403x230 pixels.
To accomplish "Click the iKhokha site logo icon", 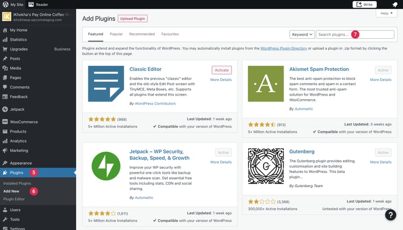I will tap(6, 16).
